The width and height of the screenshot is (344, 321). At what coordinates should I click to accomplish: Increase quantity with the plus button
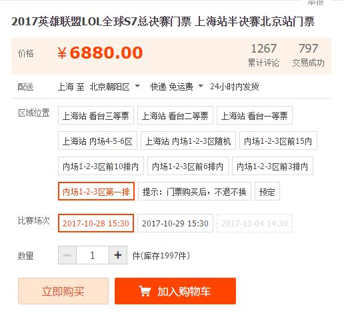pyautogui.click(x=118, y=255)
